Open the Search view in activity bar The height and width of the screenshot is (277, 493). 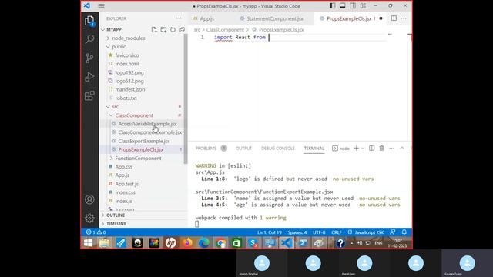89,39
